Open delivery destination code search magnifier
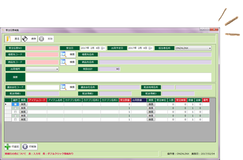This screenshot has width=243, height=160. pyautogui.click(x=64, y=62)
